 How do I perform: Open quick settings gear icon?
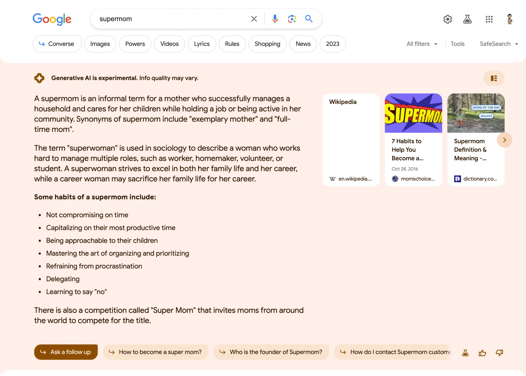pyautogui.click(x=448, y=19)
